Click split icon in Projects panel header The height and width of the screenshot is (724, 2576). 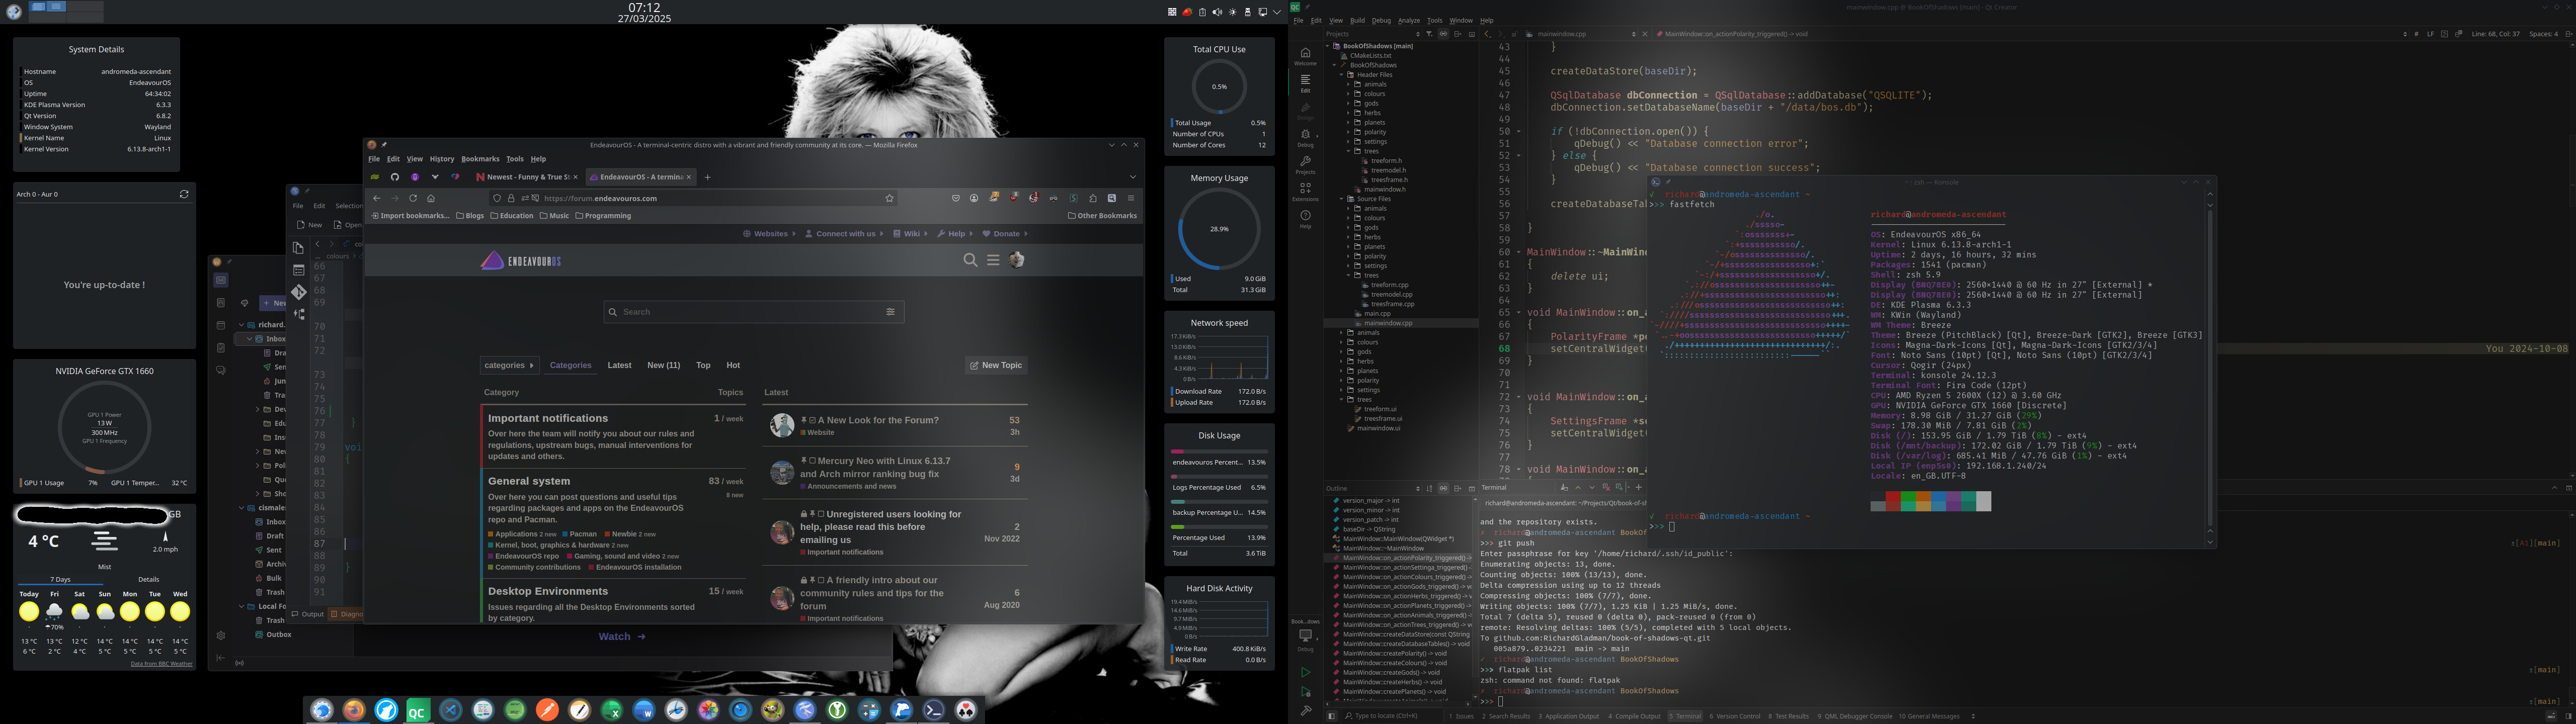click(x=1458, y=34)
